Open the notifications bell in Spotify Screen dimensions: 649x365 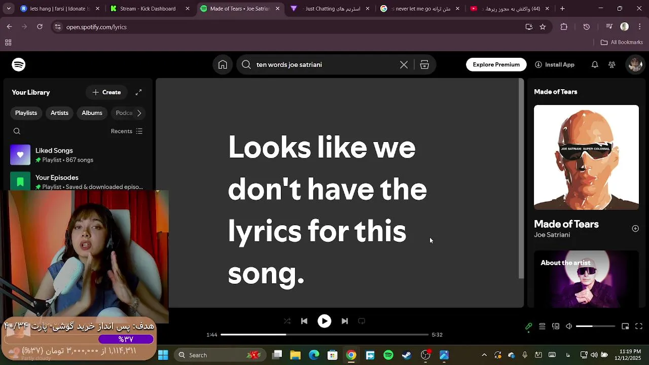[595, 64]
